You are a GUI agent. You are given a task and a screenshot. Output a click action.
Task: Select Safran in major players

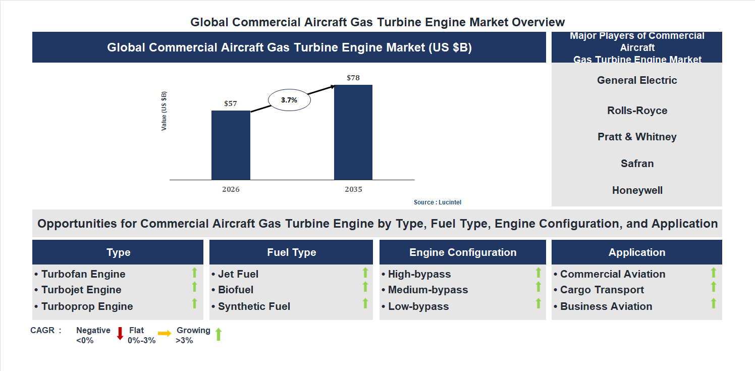coord(637,164)
